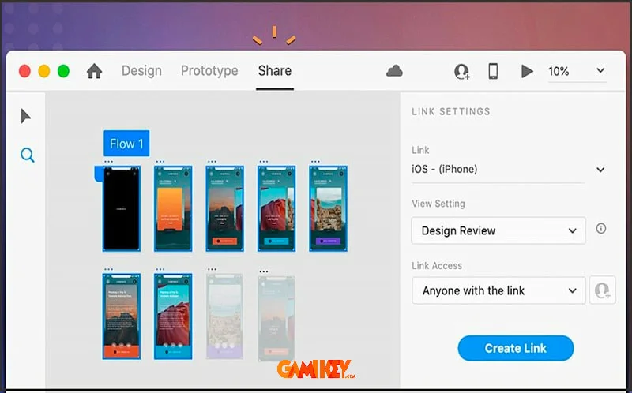Viewport: 632px width, 393px height.
Task: Expand the zoom percentage dropdown arrow
Action: [x=600, y=70]
